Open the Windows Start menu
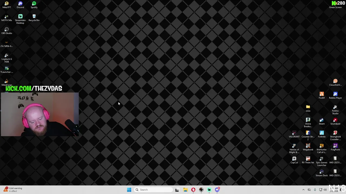Screen dimensions: 346x194 tap(129, 190)
